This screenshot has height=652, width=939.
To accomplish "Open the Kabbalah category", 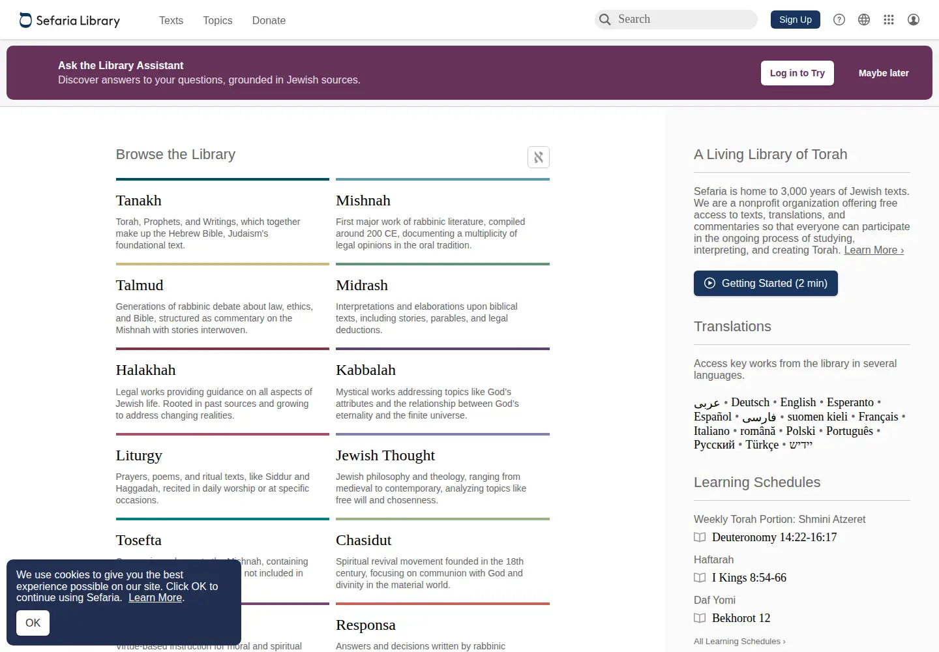I will [x=366, y=370].
